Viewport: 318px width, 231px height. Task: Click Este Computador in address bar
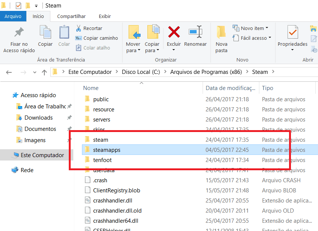coord(90,72)
